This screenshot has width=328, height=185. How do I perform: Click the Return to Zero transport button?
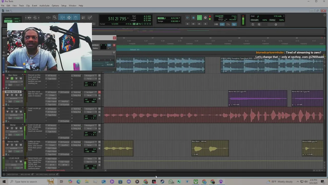pyautogui.click(x=187, y=24)
